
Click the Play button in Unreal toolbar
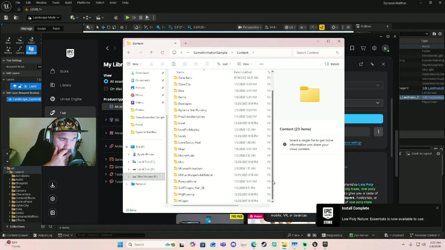pyautogui.click(x=128, y=17)
